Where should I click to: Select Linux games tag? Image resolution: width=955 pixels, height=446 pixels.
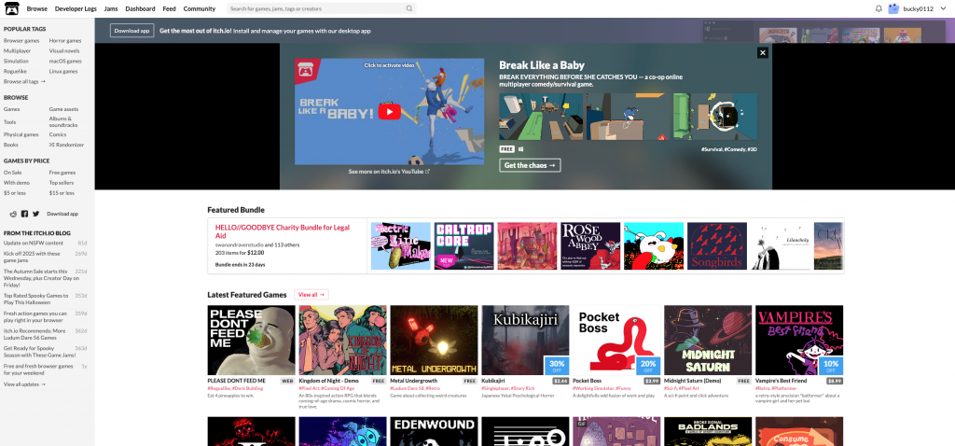64,71
